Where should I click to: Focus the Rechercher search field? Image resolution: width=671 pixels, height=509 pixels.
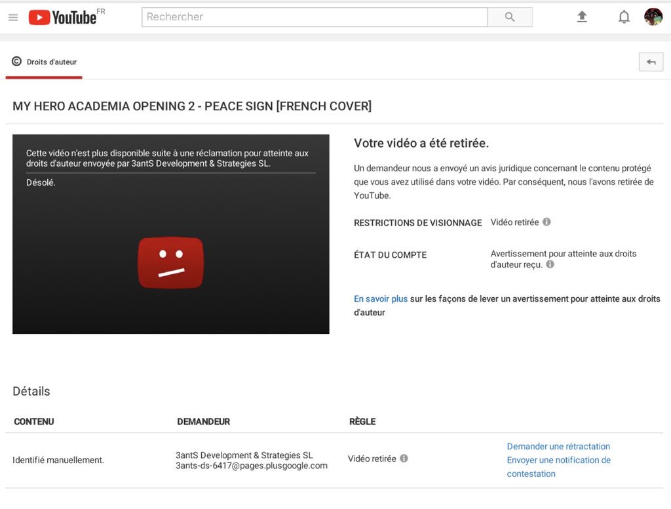click(315, 16)
